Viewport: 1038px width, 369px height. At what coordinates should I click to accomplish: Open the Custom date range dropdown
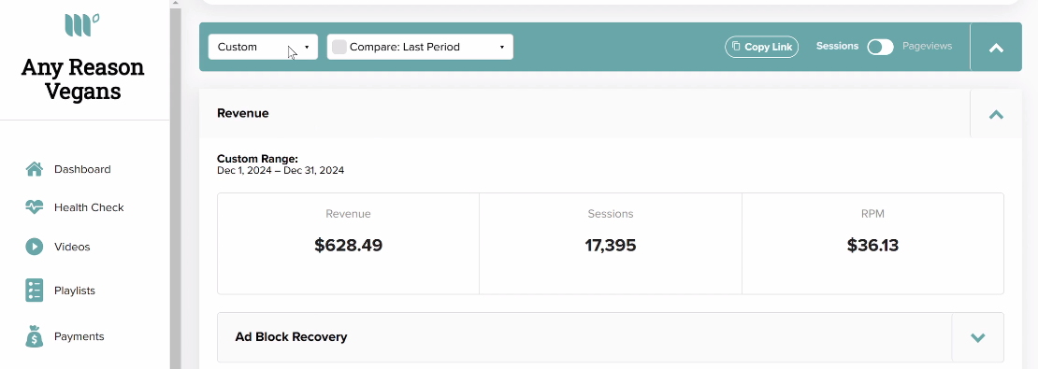click(263, 47)
